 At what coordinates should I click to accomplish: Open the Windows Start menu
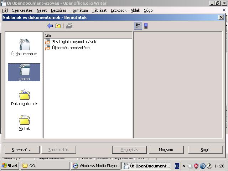point(10,166)
